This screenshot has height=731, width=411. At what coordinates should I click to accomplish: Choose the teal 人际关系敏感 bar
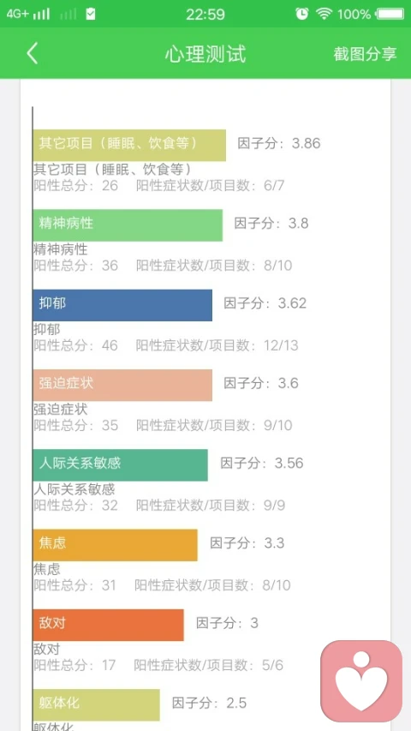[x=120, y=464]
